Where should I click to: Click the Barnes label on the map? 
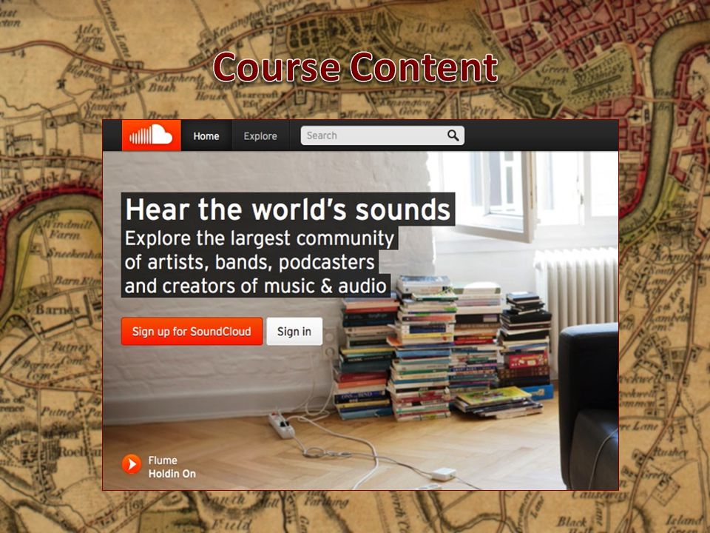pos(58,310)
